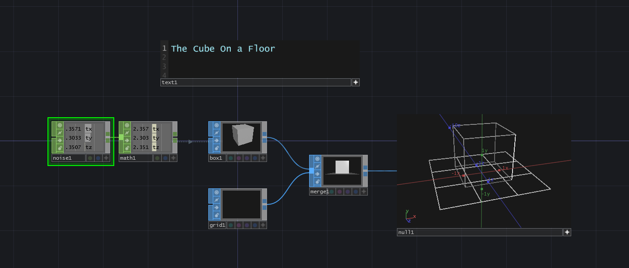Select the grid1 node name label
Image resolution: width=629 pixels, height=268 pixels.
click(x=217, y=225)
